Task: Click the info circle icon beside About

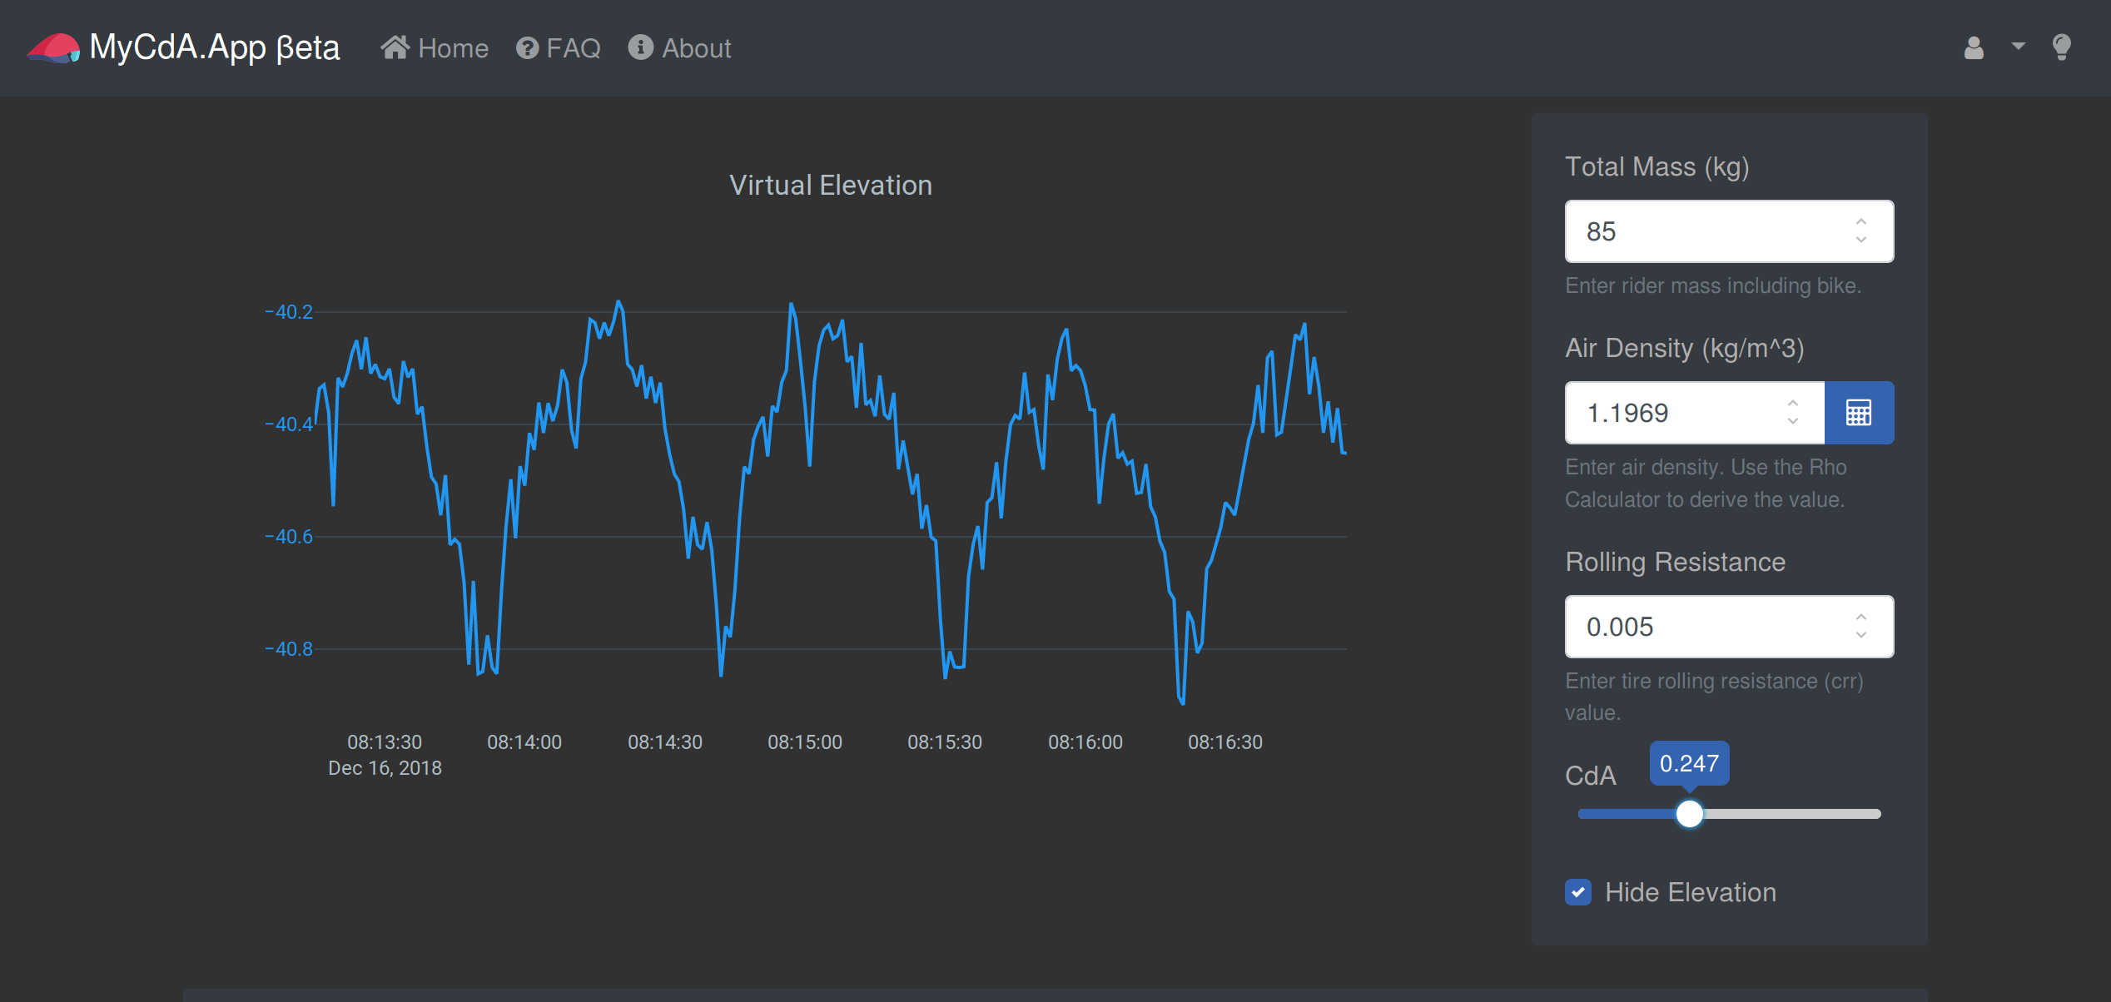Action: point(639,47)
